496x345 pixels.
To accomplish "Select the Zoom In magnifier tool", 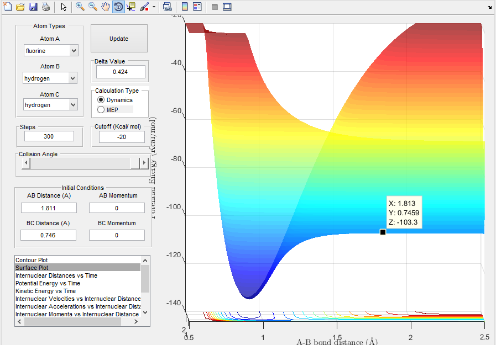I will [x=80, y=7].
